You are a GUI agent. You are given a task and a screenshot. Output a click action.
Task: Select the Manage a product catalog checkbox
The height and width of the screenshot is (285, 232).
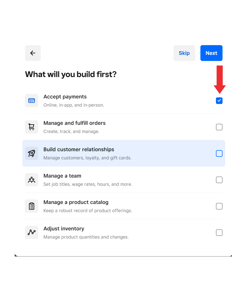(x=219, y=206)
